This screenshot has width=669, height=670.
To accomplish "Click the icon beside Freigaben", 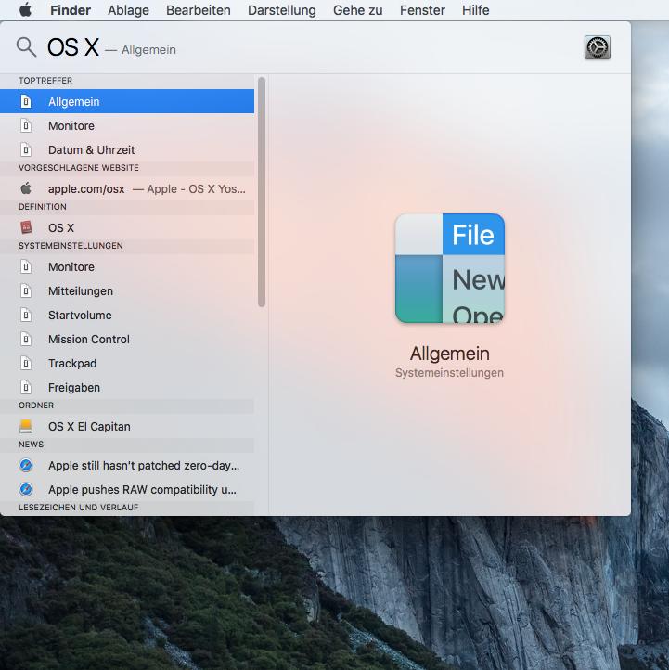I will (x=26, y=388).
